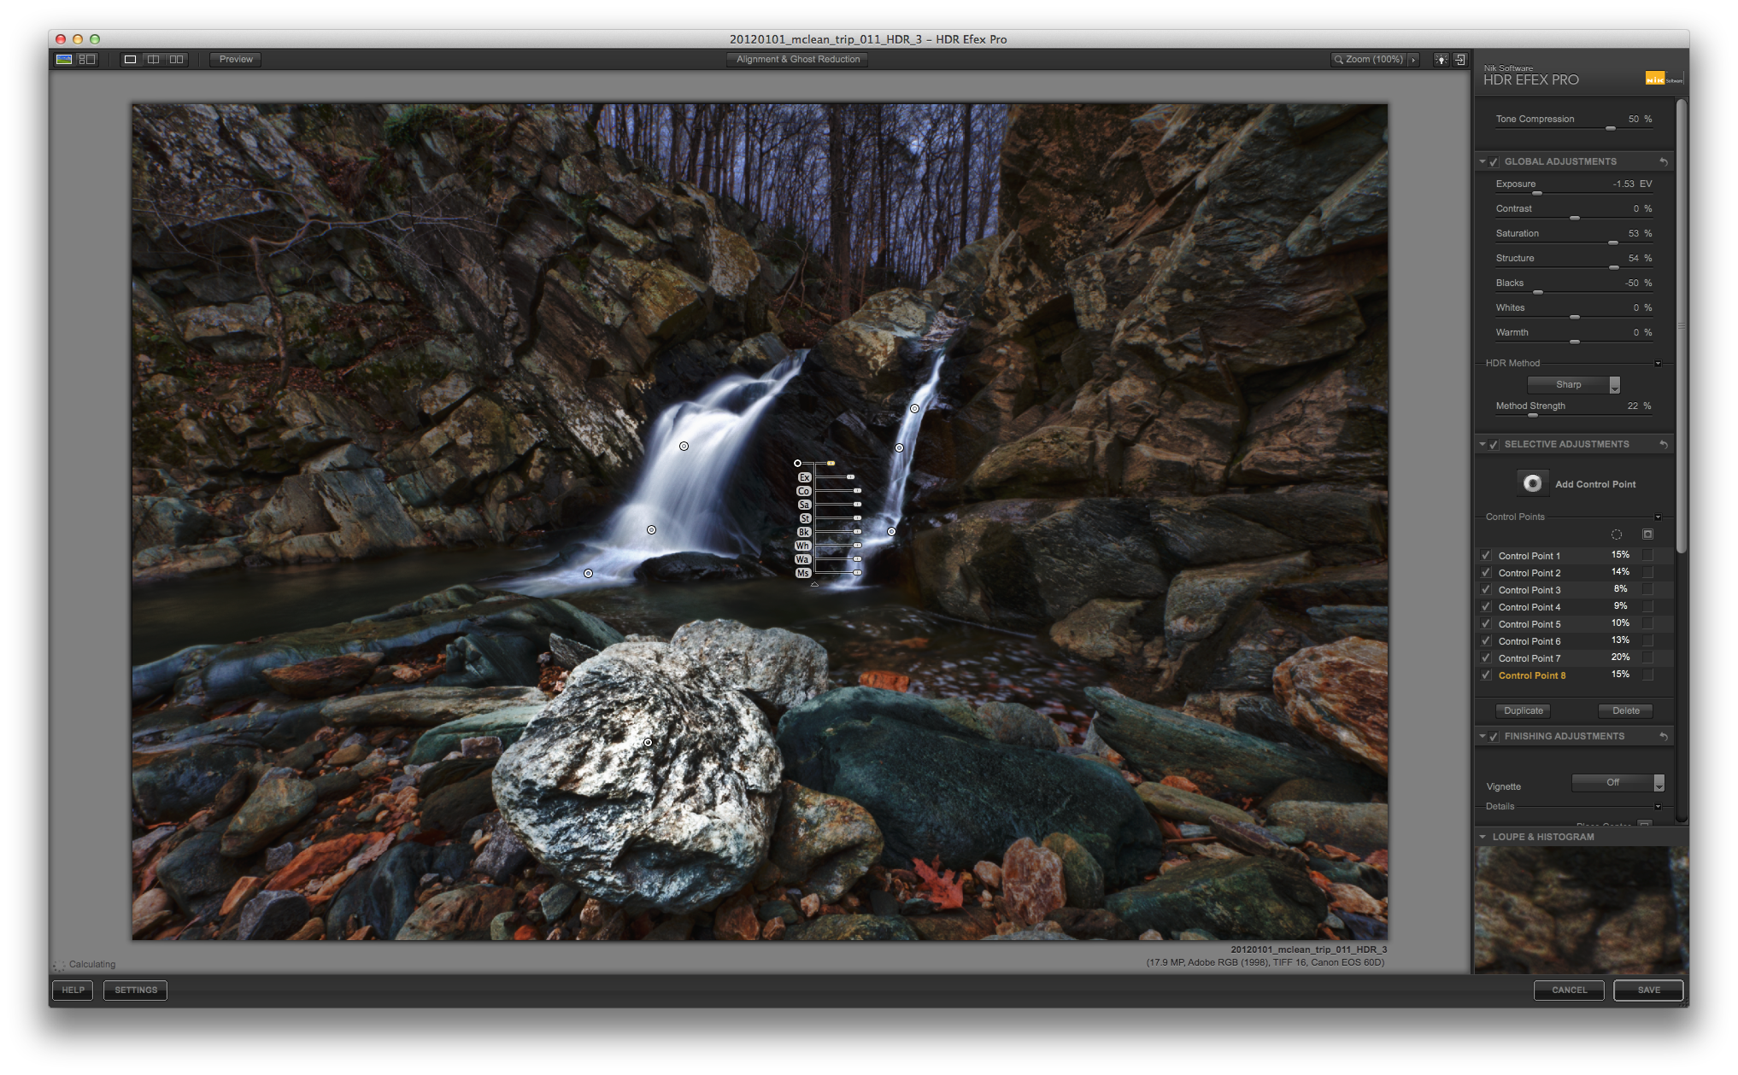Viewport: 1738px width, 1075px height.
Task: Uncheck Control Point 8
Action: (1486, 675)
